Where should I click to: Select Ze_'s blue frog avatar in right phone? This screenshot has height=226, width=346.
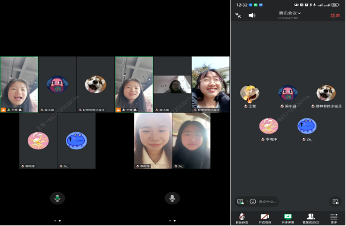click(307, 126)
